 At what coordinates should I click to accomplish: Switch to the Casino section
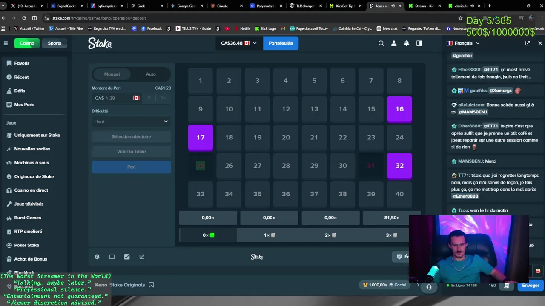coord(27,43)
